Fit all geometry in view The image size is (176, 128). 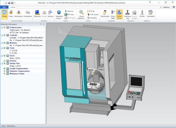tap(91, 11)
